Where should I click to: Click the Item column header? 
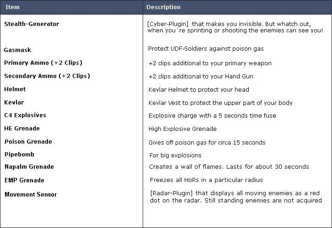click(12, 7)
